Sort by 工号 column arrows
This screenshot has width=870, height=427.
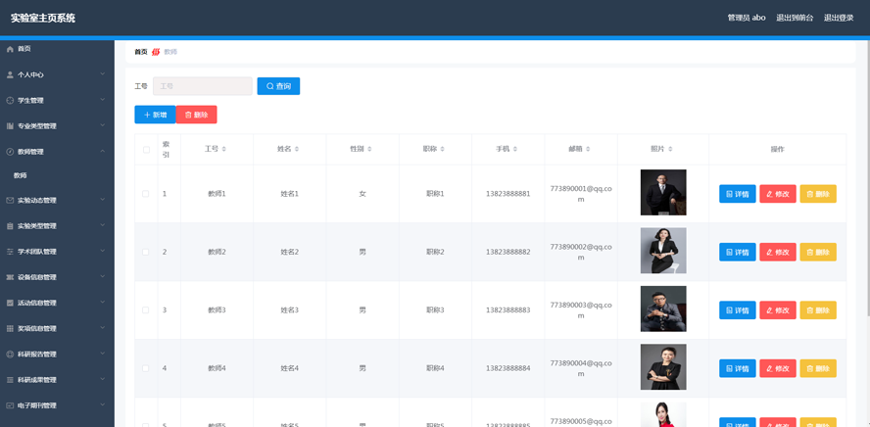223,149
